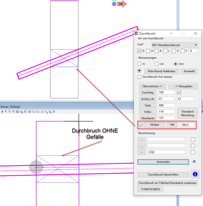Click the Zuschlag input showing 100

166,92
